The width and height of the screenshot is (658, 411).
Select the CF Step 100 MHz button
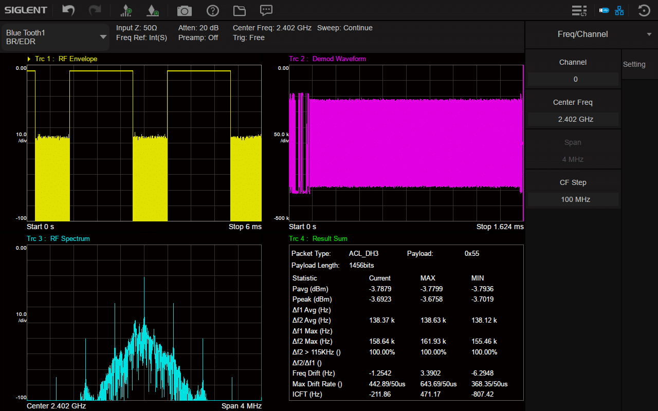click(573, 190)
